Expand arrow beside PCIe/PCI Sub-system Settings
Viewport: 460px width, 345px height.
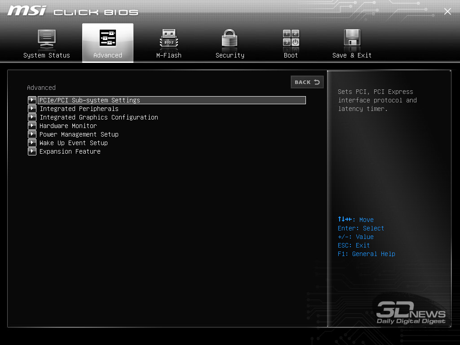pos(32,100)
